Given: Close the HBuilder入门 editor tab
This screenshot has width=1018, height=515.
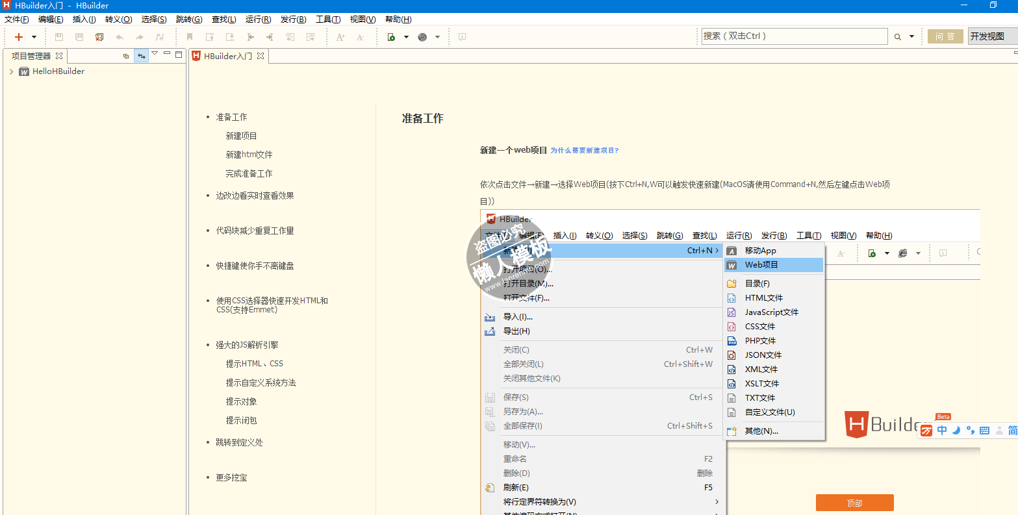Looking at the screenshot, I should (x=261, y=56).
